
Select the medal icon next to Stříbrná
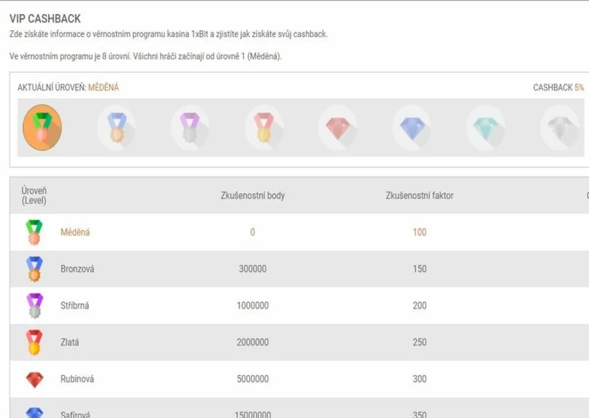coord(33,306)
